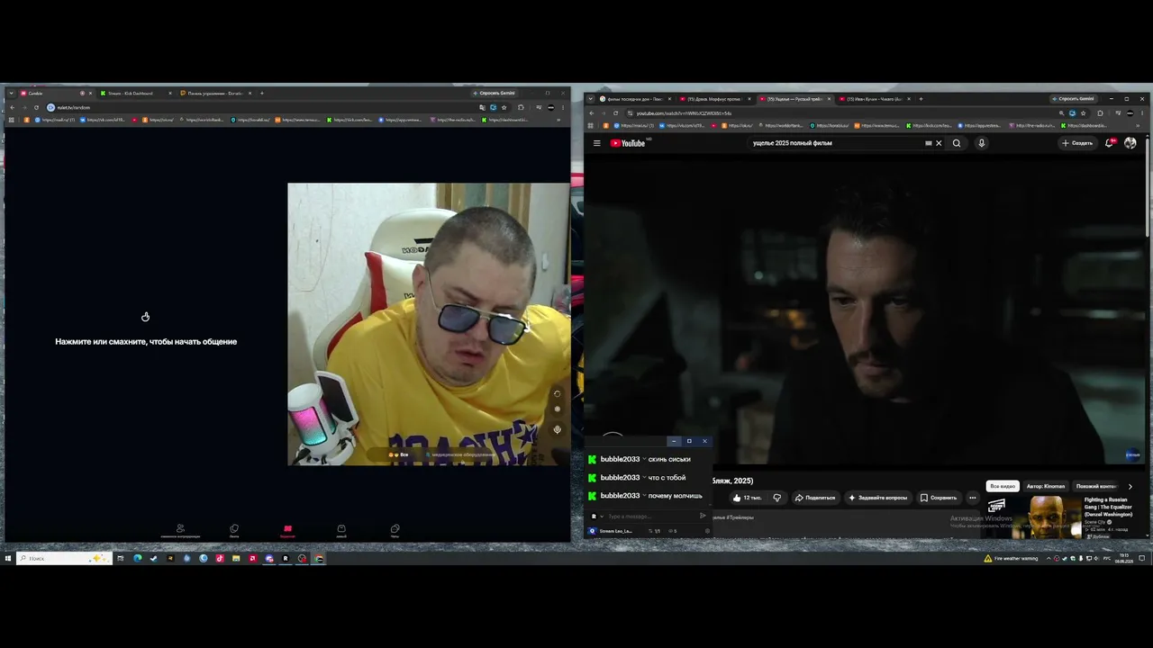Click "Спросить Gemini" in the rulet.tv window

coord(495,93)
